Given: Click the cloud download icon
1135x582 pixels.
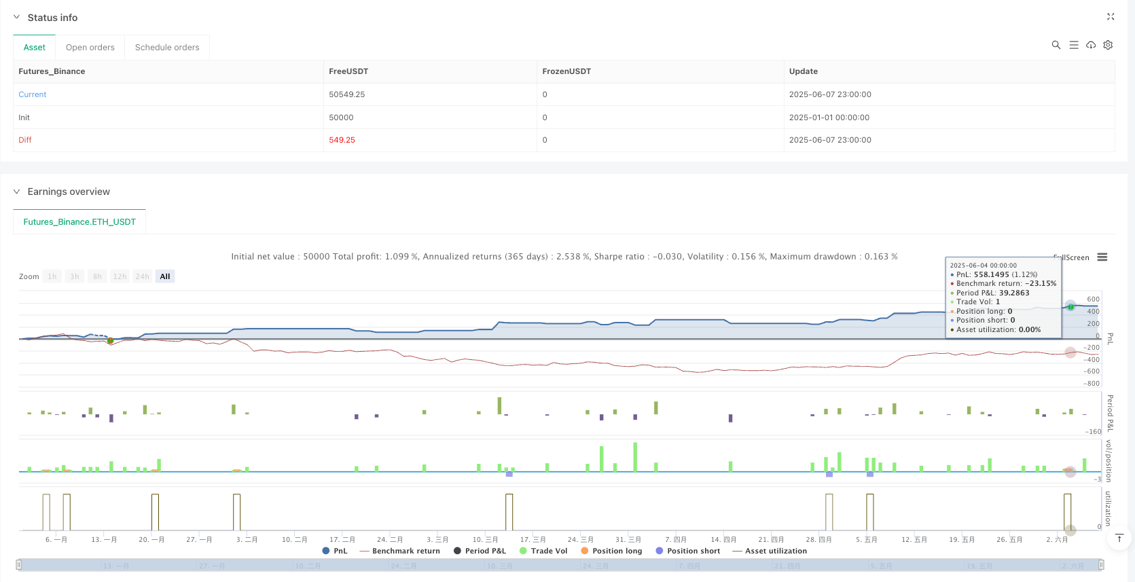Looking at the screenshot, I should (1091, 45).
